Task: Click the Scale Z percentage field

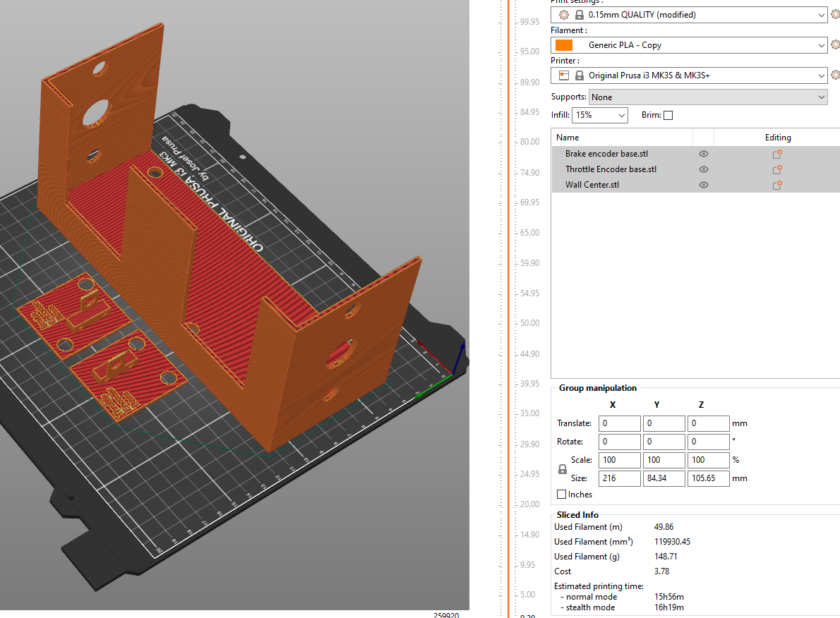Action: (708, 459)
